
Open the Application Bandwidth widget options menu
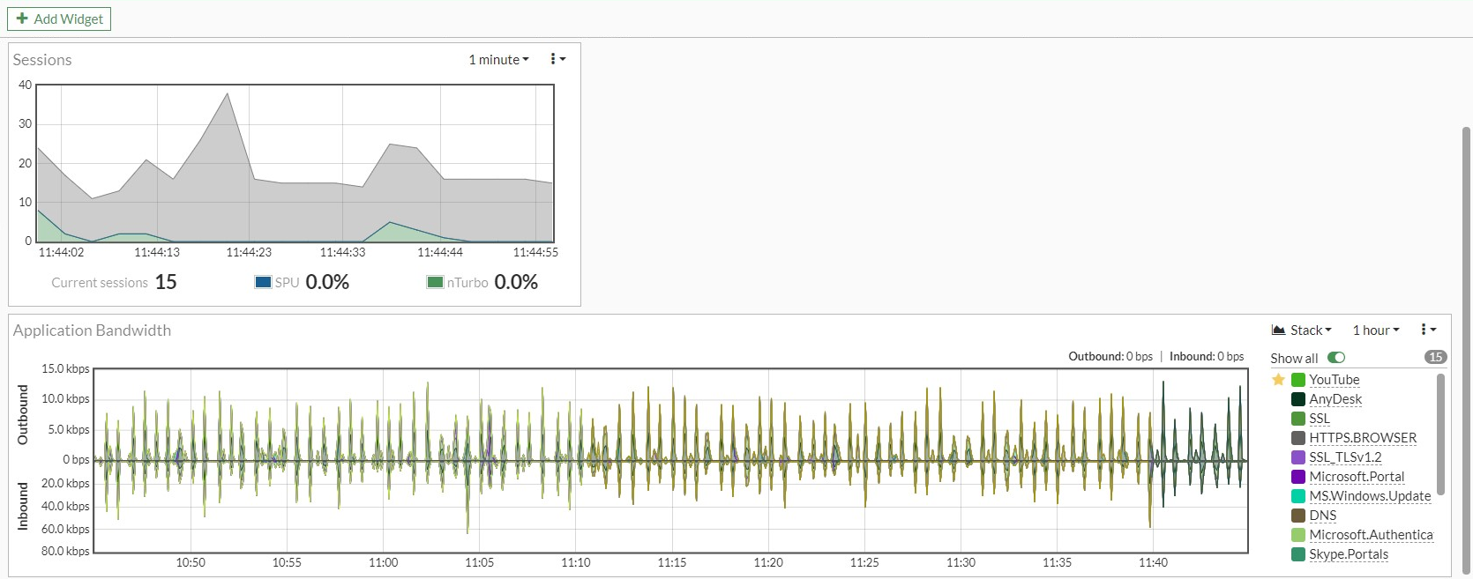tap(1428, 330)
